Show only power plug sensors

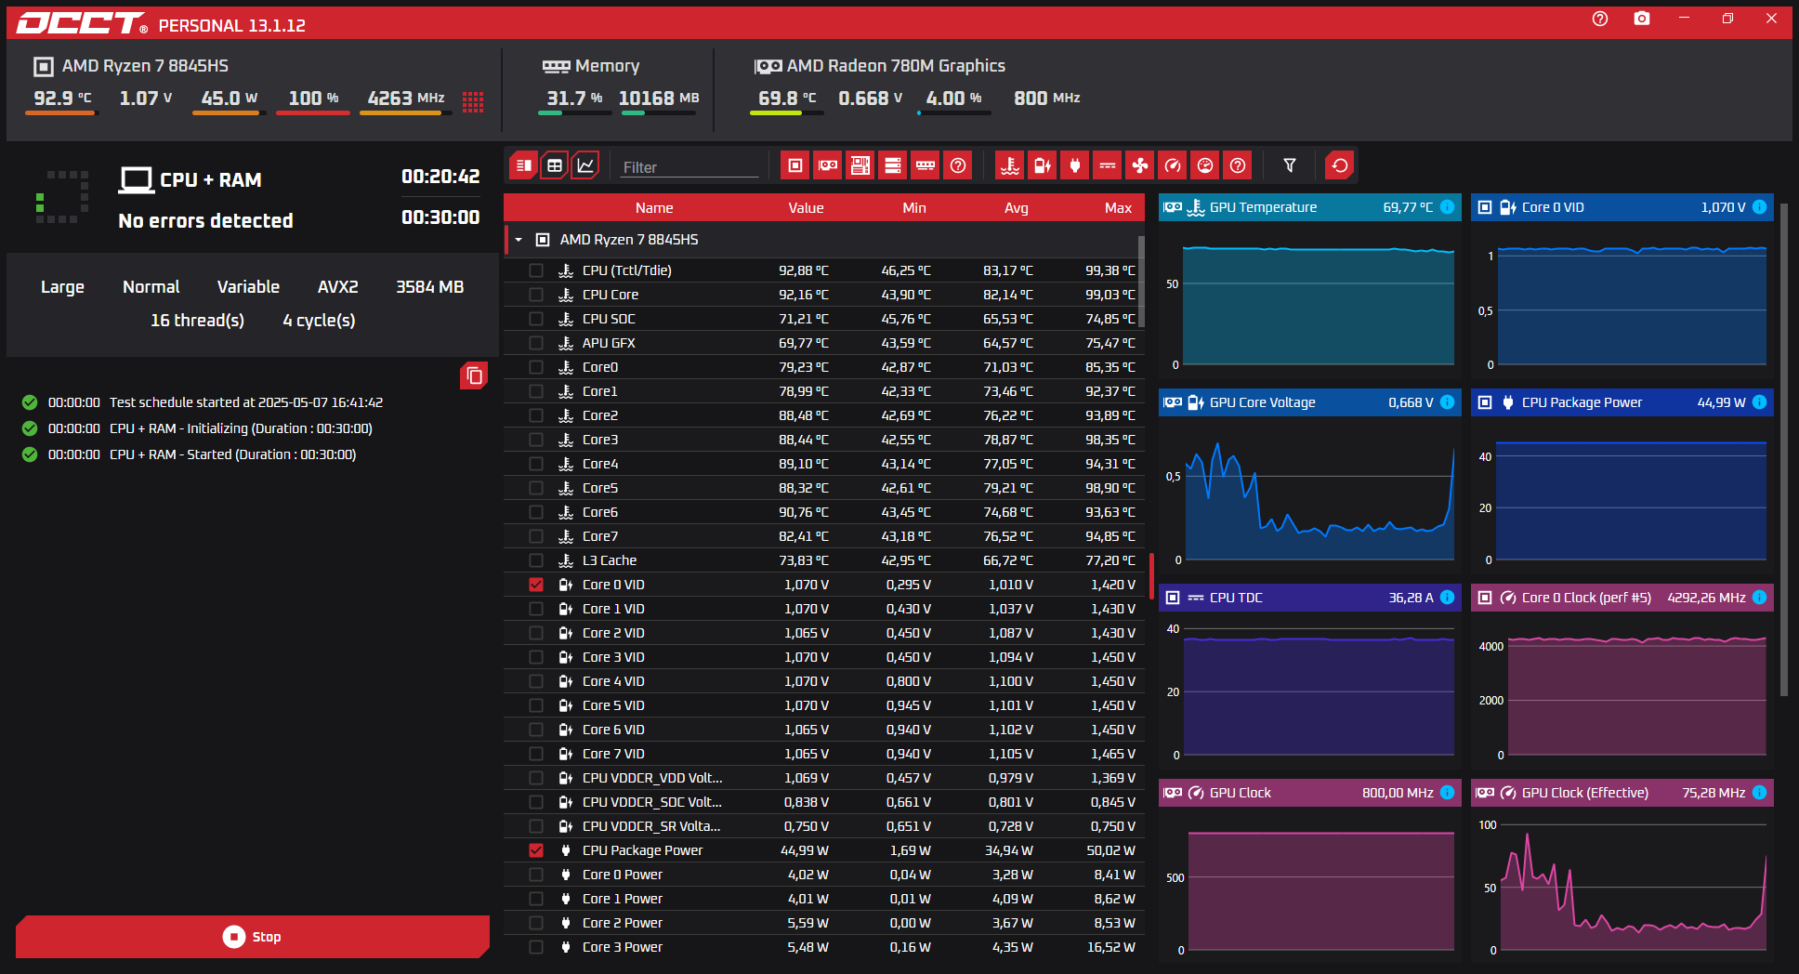coord(1075,165)
